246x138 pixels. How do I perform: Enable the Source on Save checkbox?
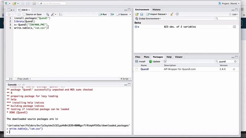(x=24, y=15)
